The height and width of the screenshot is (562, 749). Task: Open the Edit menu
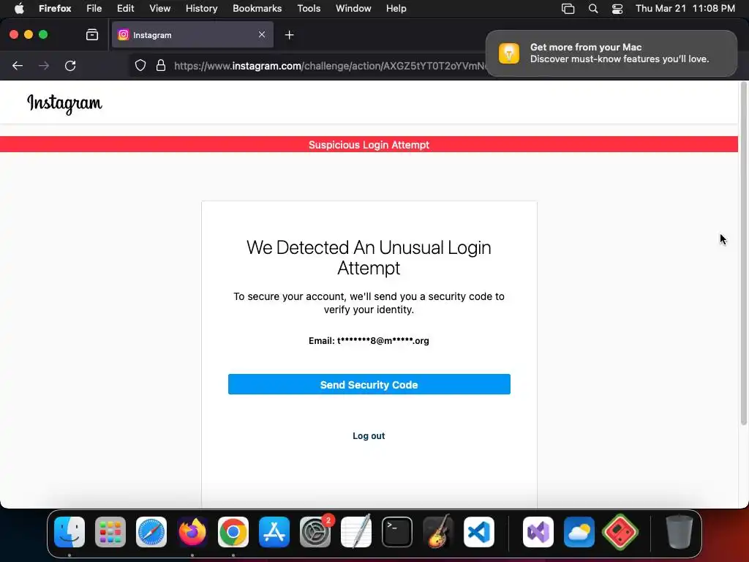pos(126,9)
